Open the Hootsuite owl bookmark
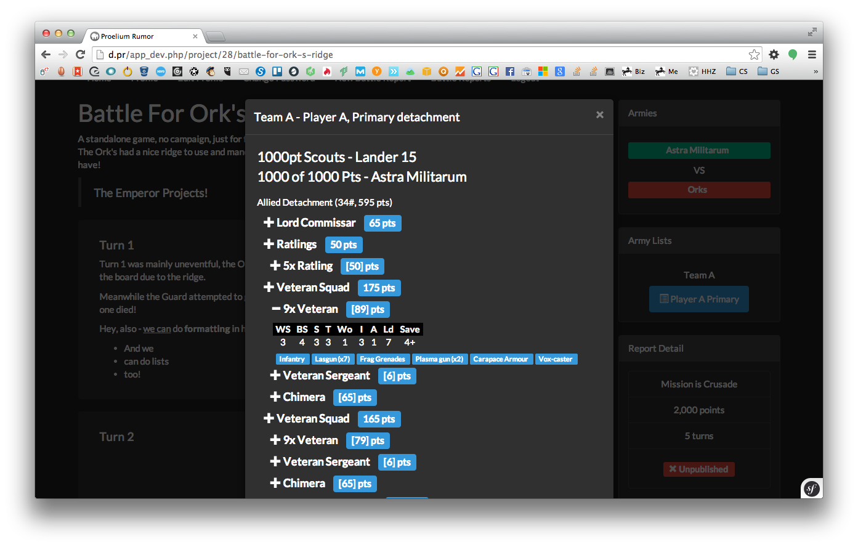This screenshot has width=858, height=547. [x=227, y=71]
